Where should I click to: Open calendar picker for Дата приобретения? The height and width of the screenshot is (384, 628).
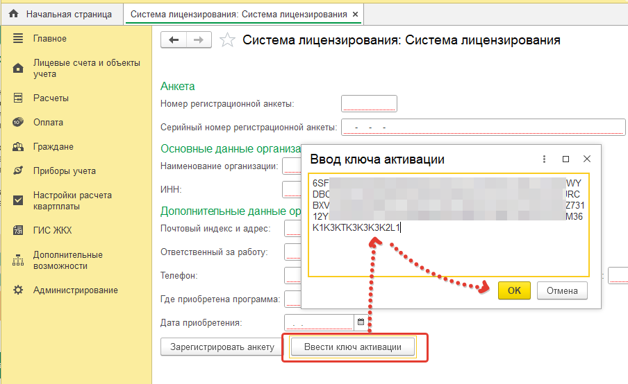click(x=361, y=322)
